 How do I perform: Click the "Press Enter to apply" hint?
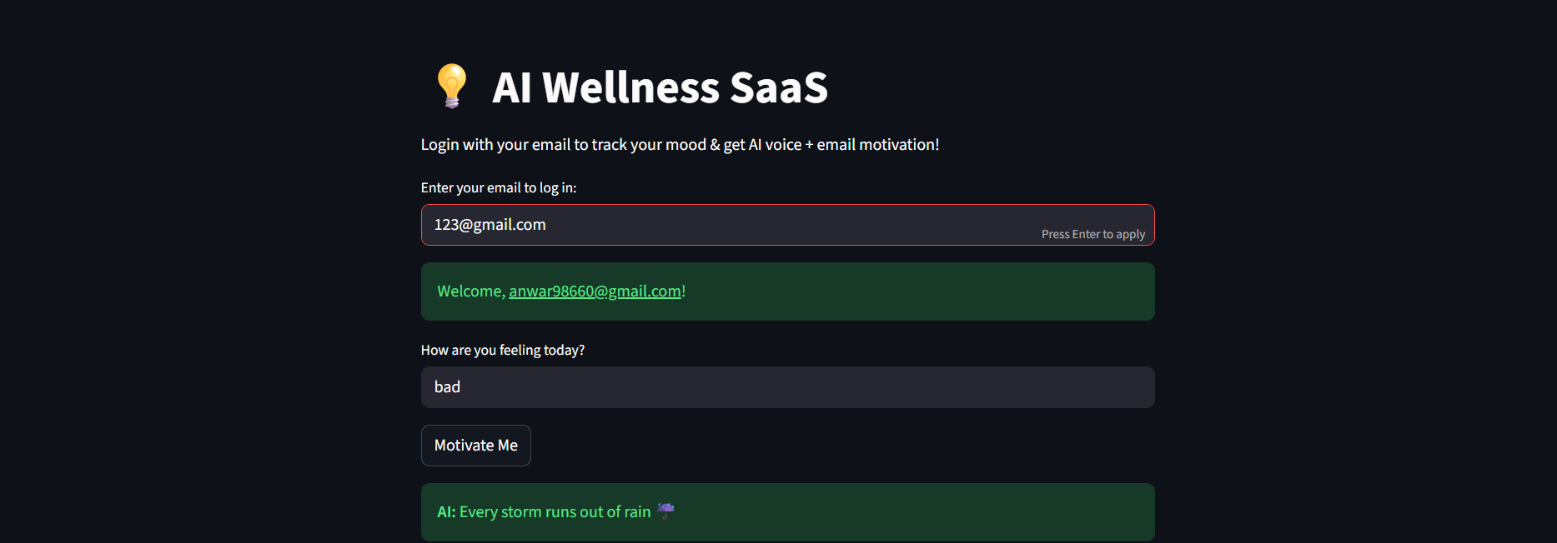tap(1092, 235)
